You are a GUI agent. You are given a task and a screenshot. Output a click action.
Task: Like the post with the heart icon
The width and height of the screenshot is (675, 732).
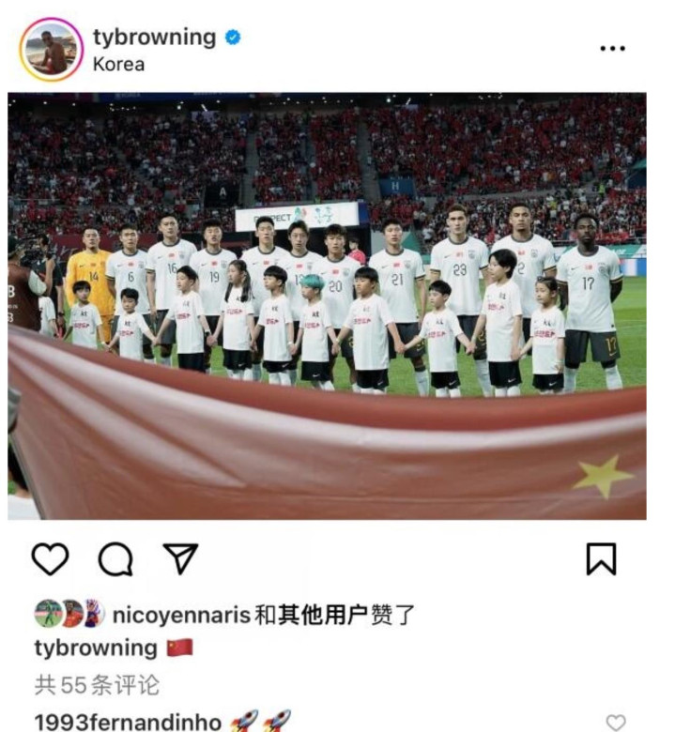pos(50,558)
